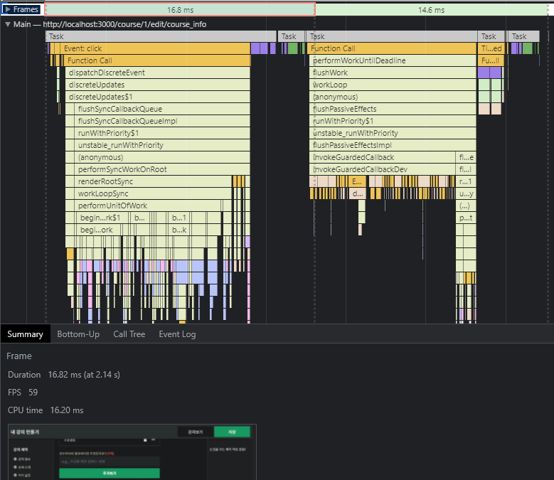This screenshot has height=480, width=554.
Task: Select the Fu...ll bar under Ti...ed
Action: pos(491,60)
